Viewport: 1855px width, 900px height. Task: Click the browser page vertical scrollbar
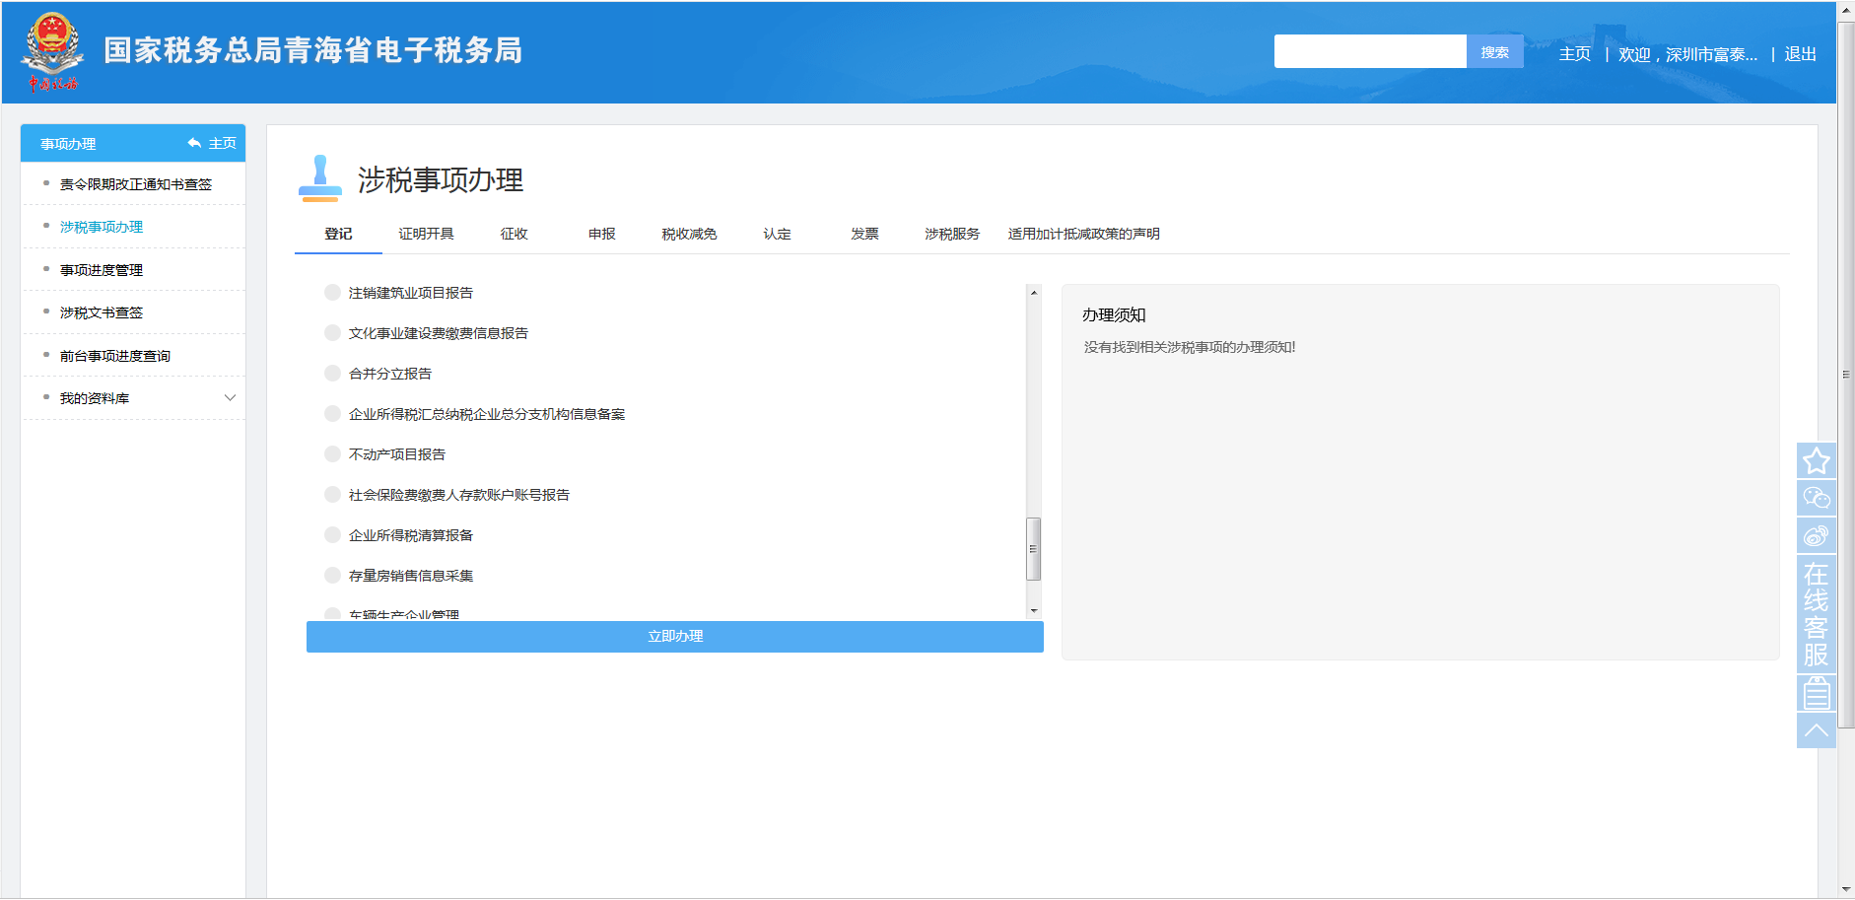(x=1846, y=375)
